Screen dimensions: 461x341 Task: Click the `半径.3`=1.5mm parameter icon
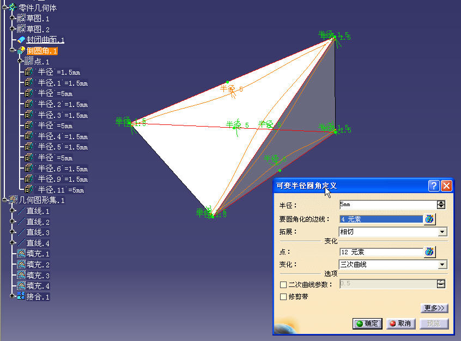tap(28, 115)
